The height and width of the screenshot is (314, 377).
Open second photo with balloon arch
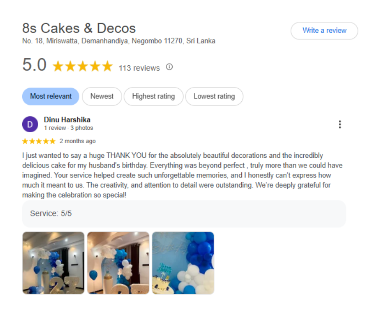coord(118,263)
